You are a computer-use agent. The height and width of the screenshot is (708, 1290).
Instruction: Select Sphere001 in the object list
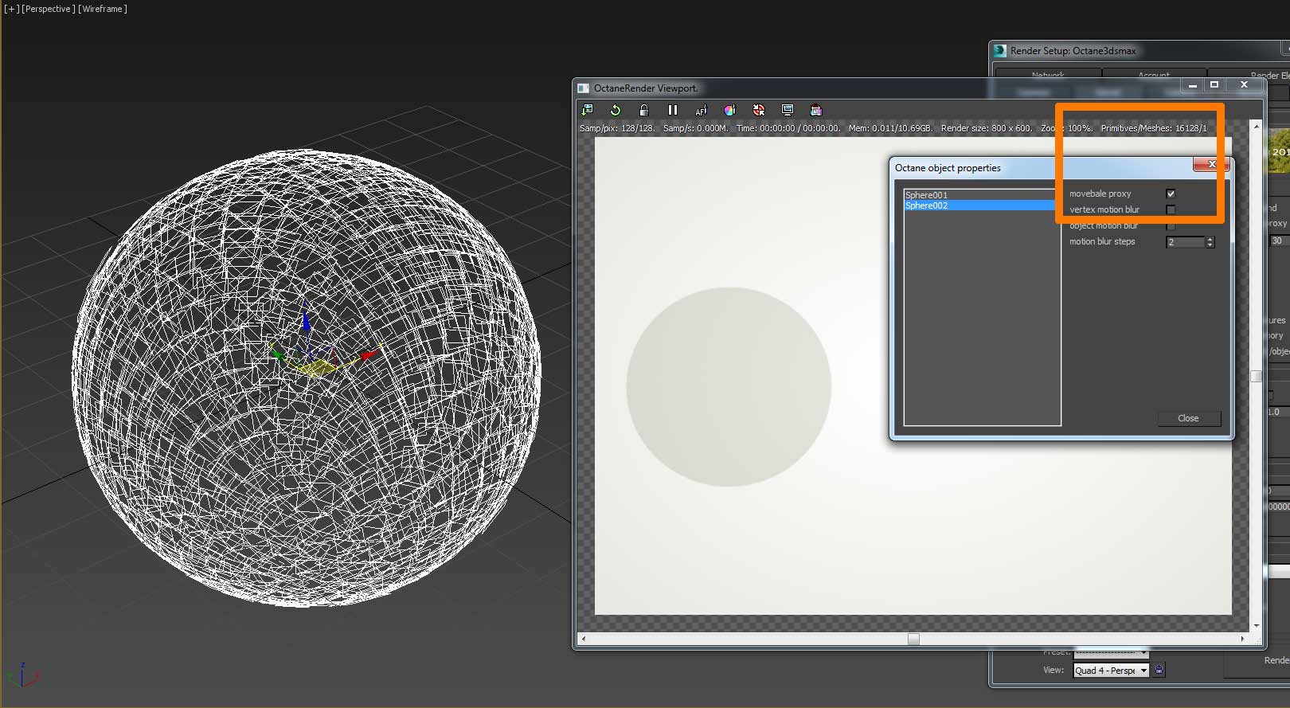point(980,195)
